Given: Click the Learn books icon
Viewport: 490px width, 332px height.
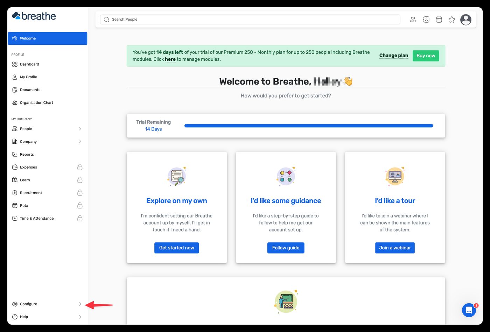Looking at the screenshot, I should point(15,180).
